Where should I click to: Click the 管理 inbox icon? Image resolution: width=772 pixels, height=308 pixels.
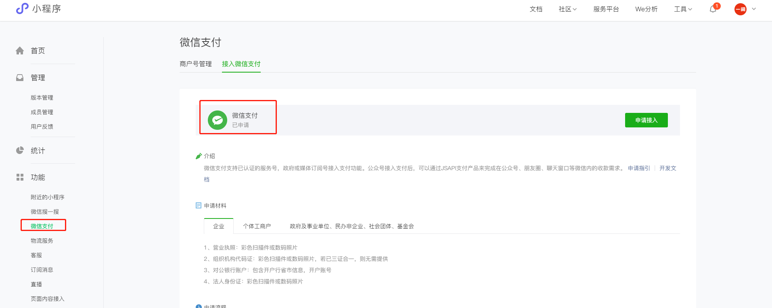(x=20, y=77)
